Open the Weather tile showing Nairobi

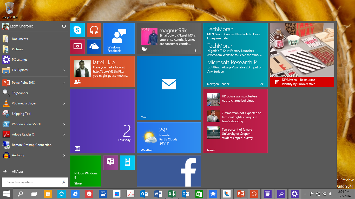coord(169,138)
